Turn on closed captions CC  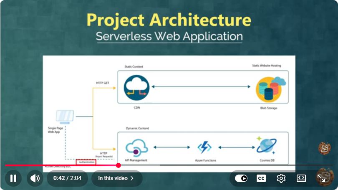pos(261,178)
